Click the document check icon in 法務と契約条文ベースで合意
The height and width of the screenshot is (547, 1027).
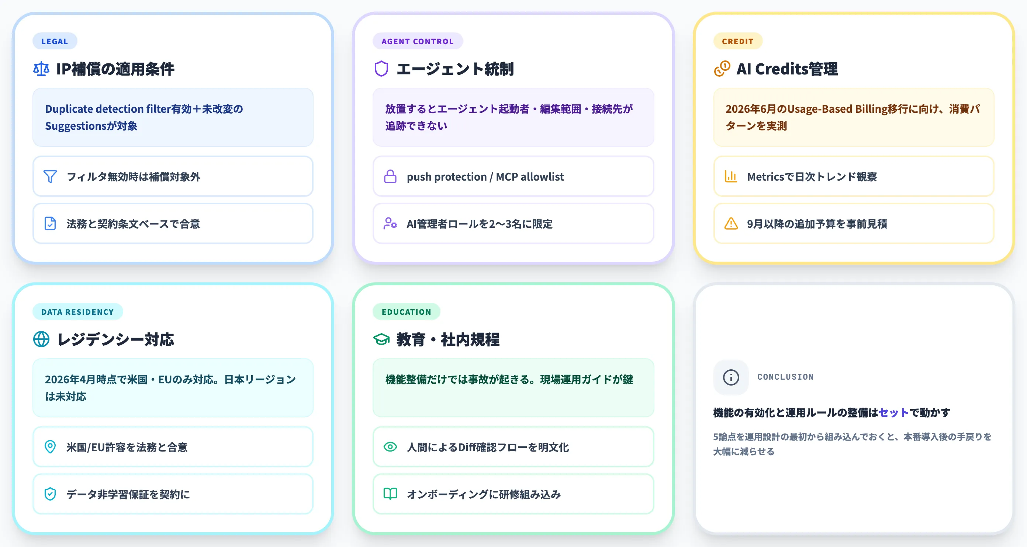click(50, 223)
